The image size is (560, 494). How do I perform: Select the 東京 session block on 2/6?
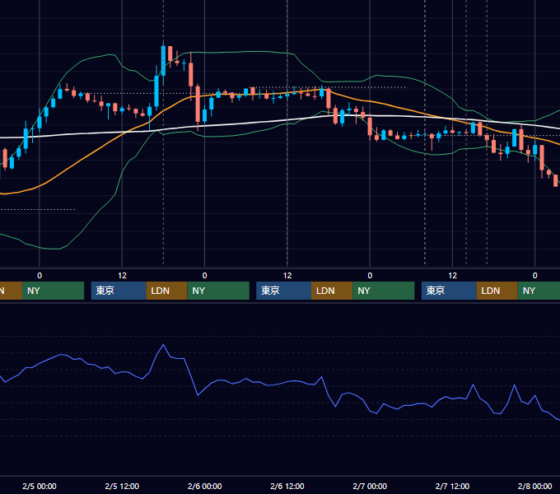[283, 291]
